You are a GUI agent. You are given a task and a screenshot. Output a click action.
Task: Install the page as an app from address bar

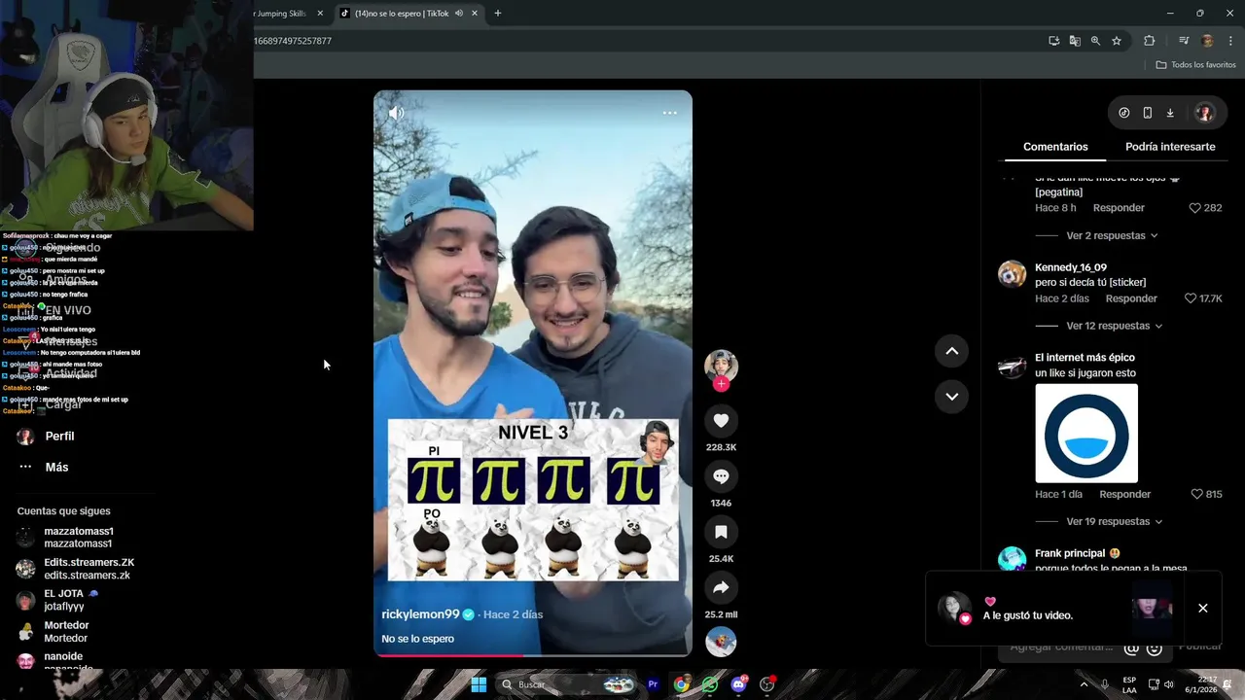click(1053, 41)
